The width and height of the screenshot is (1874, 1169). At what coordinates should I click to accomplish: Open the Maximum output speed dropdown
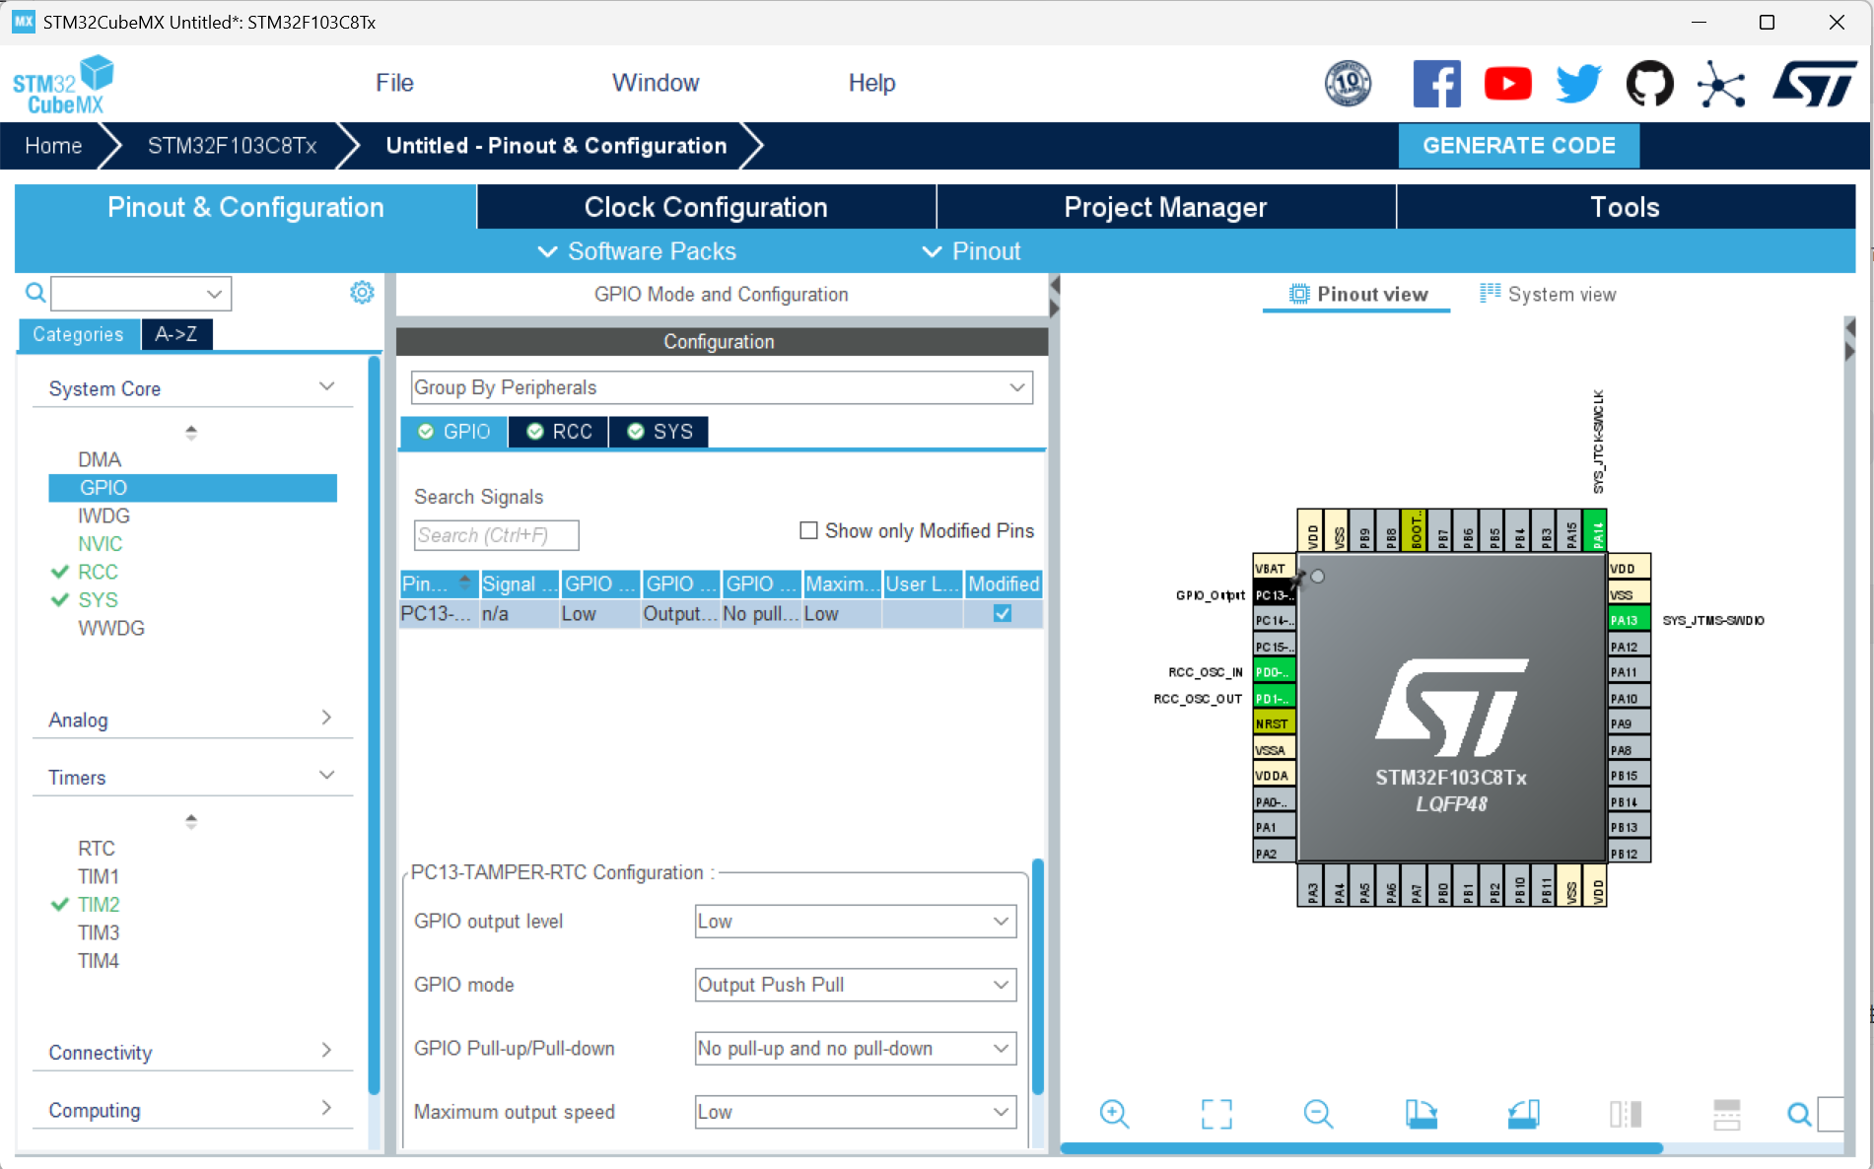tap(856, 1112)
